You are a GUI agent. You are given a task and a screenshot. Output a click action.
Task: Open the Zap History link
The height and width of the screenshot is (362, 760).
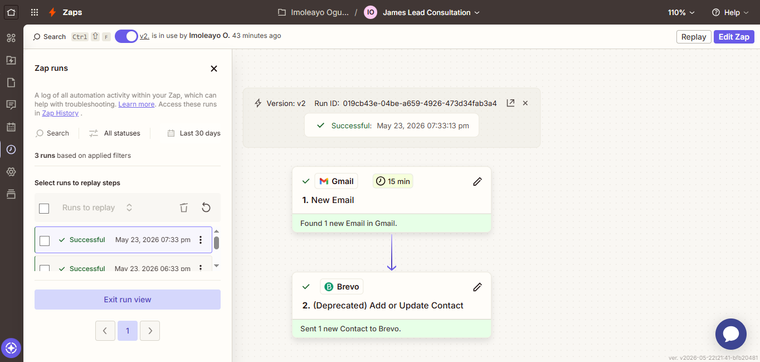click(60, 113)
